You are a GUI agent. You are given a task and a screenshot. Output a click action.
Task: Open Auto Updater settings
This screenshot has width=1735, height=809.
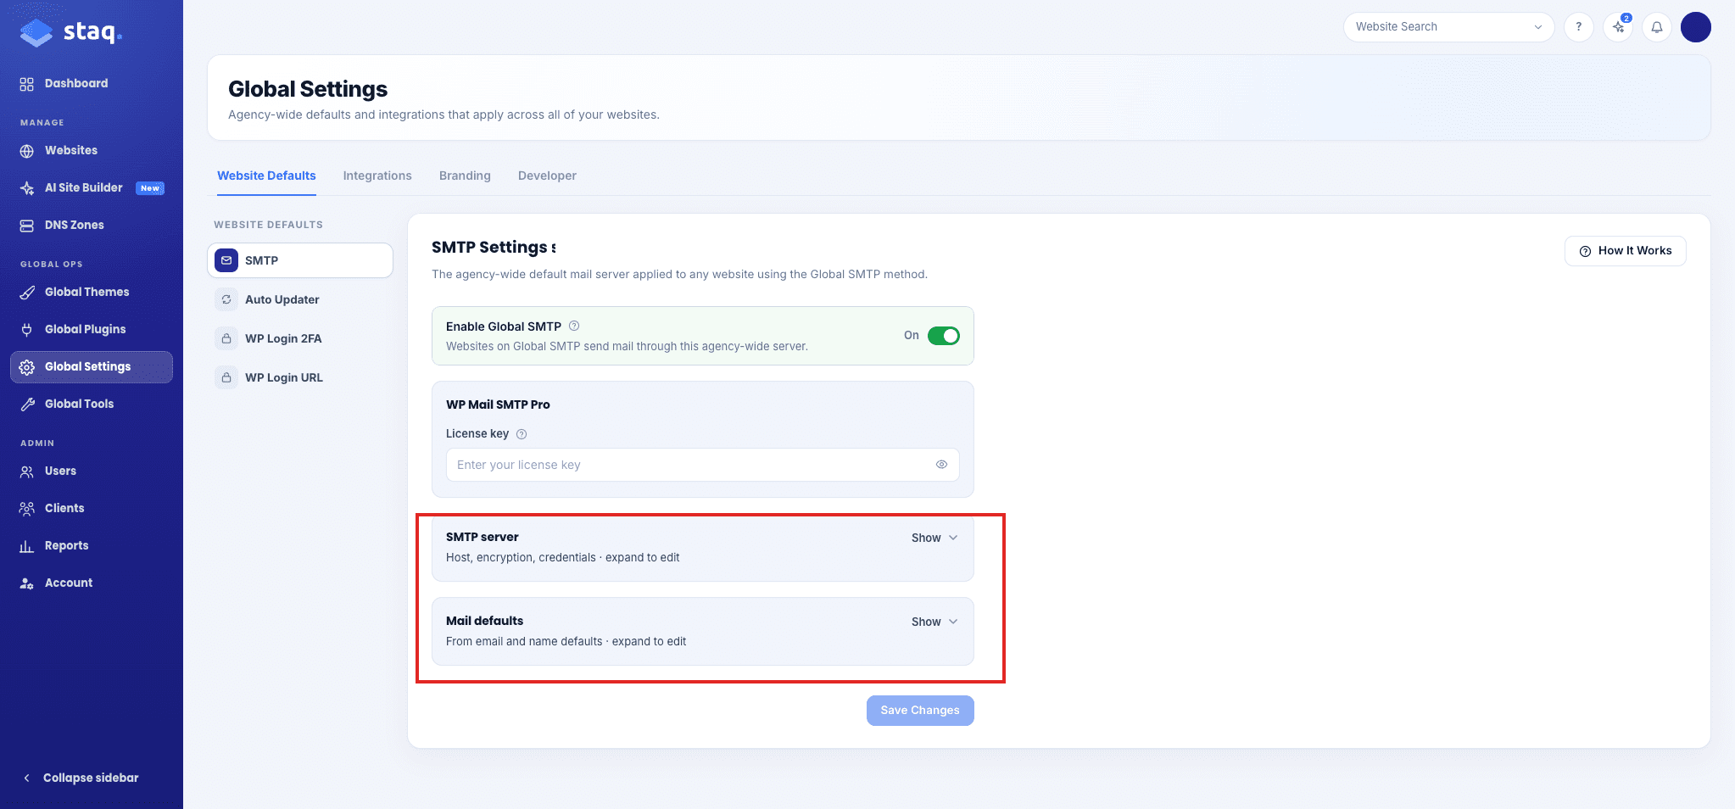point(300,299)
